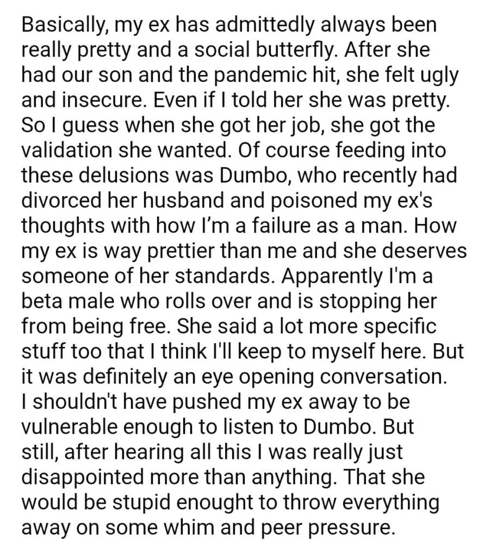Screen dimensions: 503x556
Task: Click the word "butterfly"
Action: point(299,50)
